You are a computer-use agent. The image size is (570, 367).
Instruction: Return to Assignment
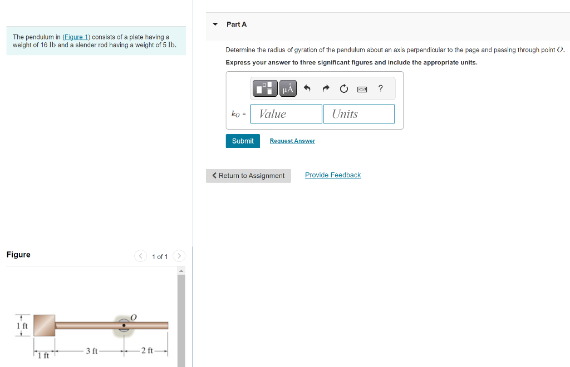[x=248, y=175]
